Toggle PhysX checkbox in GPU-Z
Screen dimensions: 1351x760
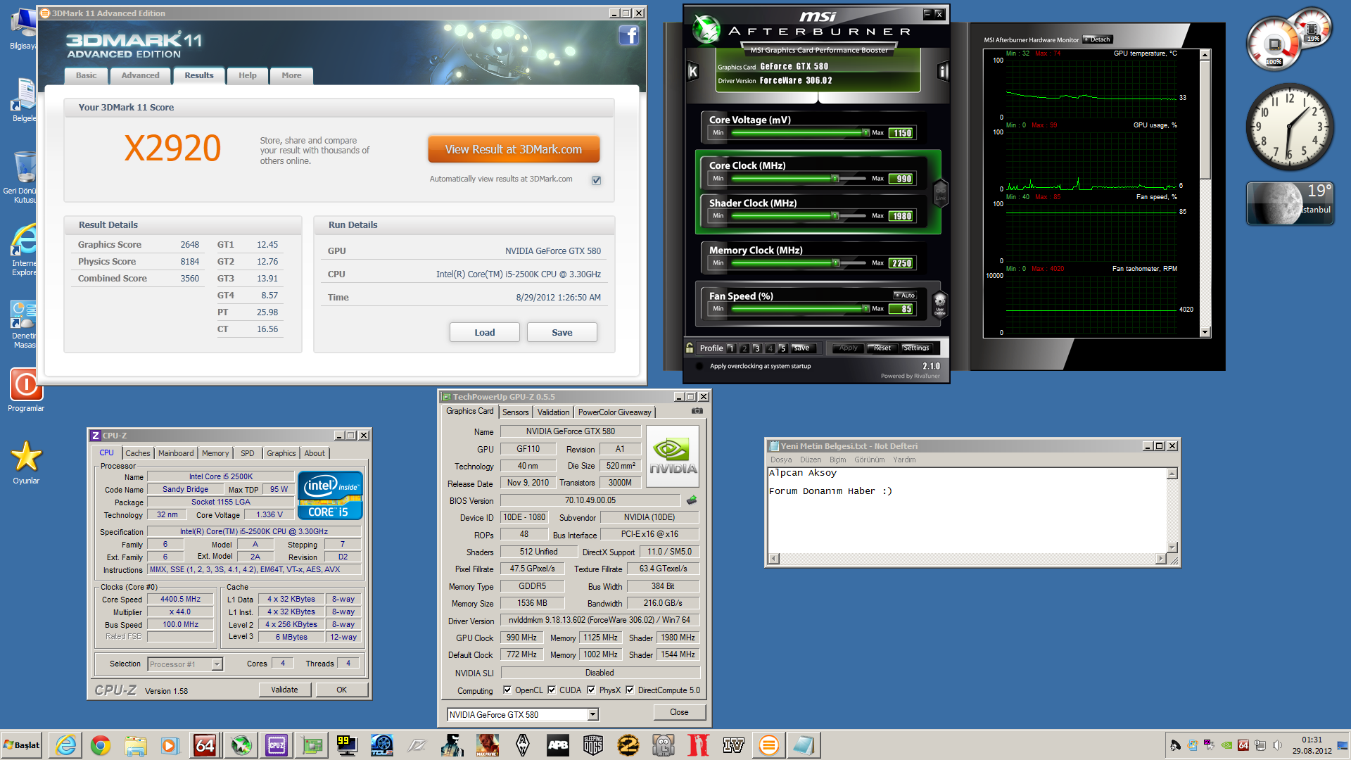tap(591, 690)
